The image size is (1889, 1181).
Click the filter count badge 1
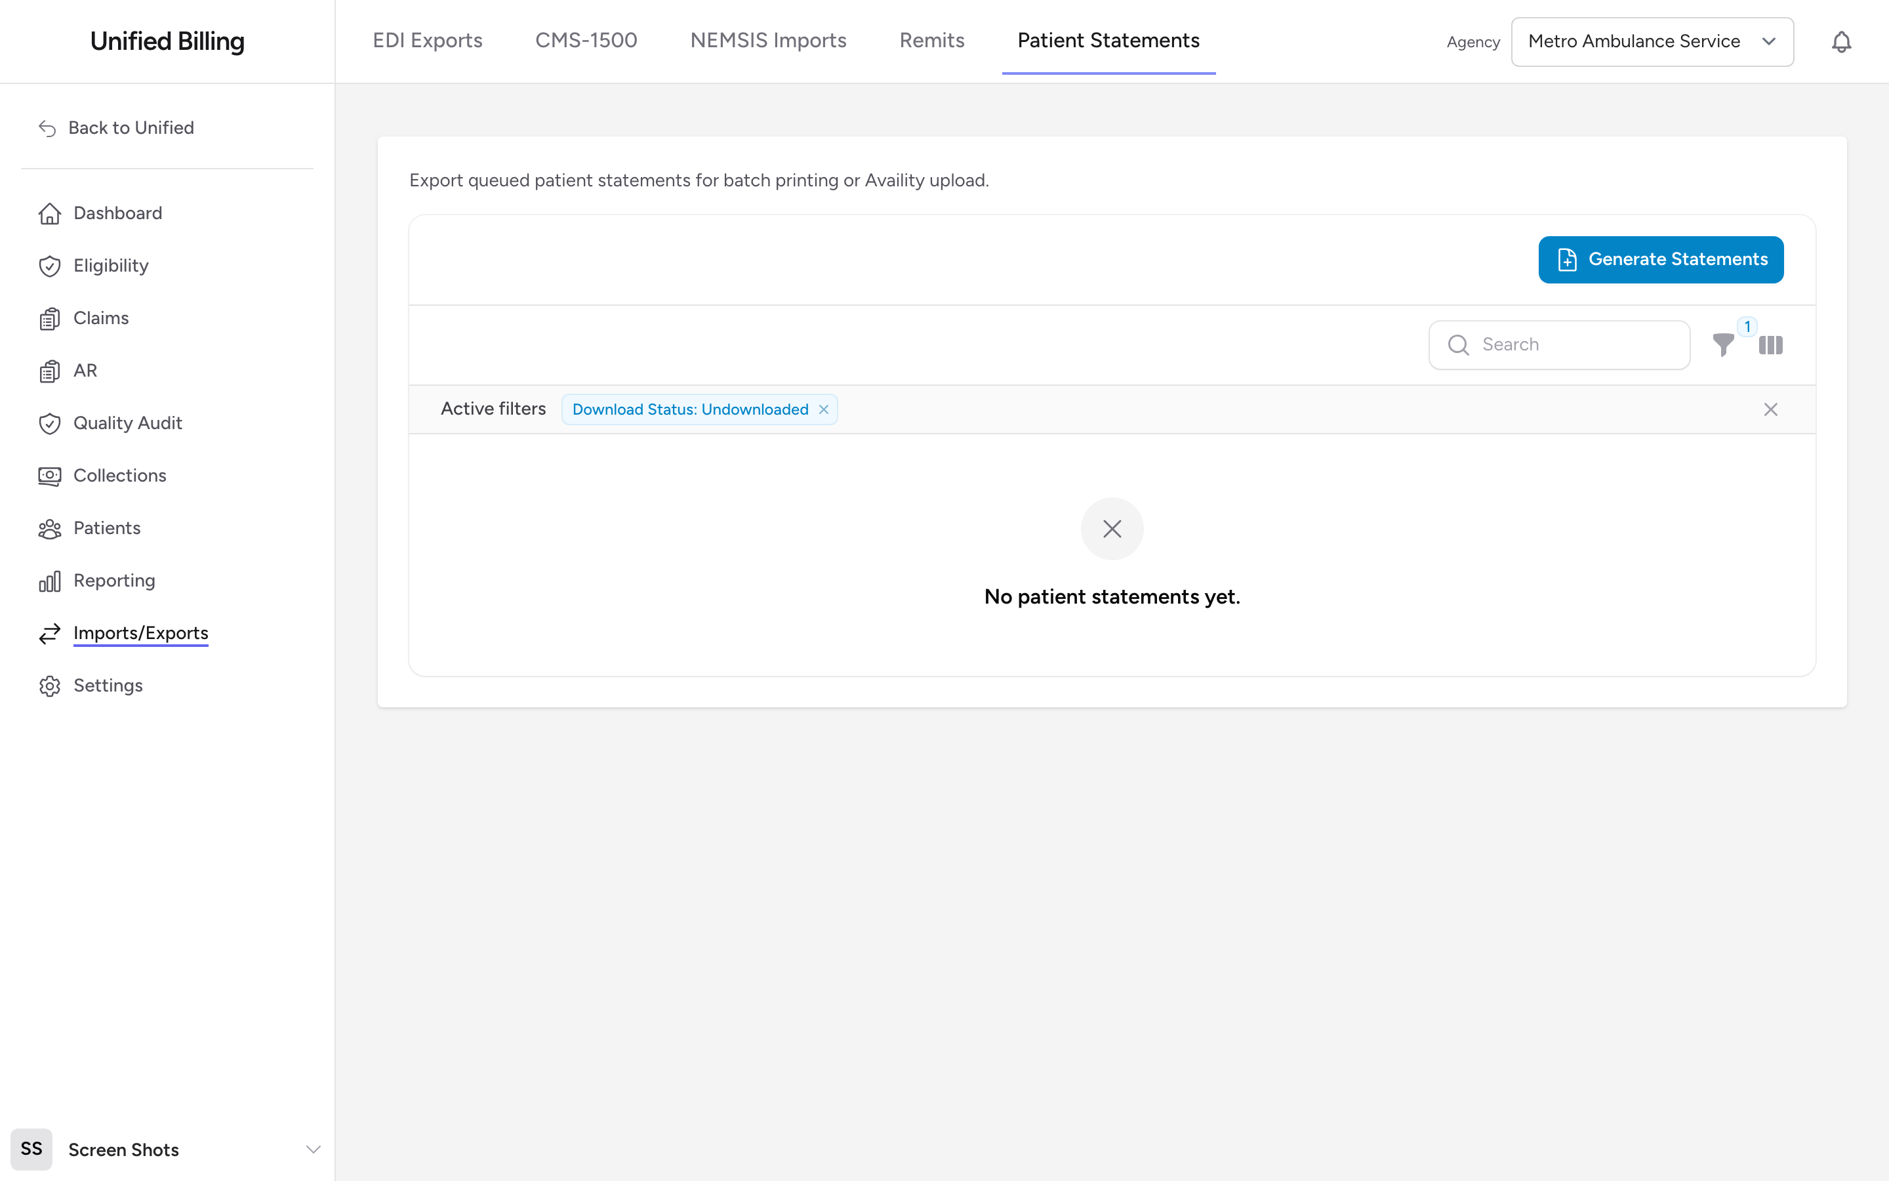1747,327
